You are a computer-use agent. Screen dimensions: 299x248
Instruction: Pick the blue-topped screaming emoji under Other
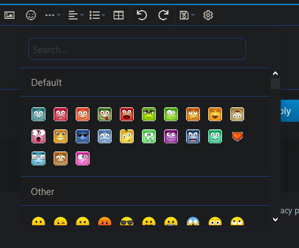(x=193, y=221)
